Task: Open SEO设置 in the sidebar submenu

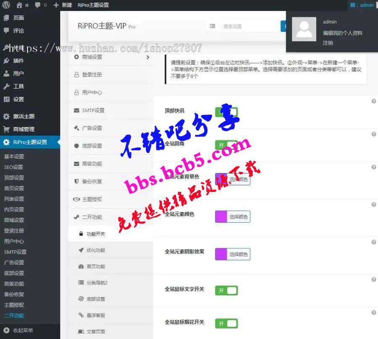Action: point(13,167)
